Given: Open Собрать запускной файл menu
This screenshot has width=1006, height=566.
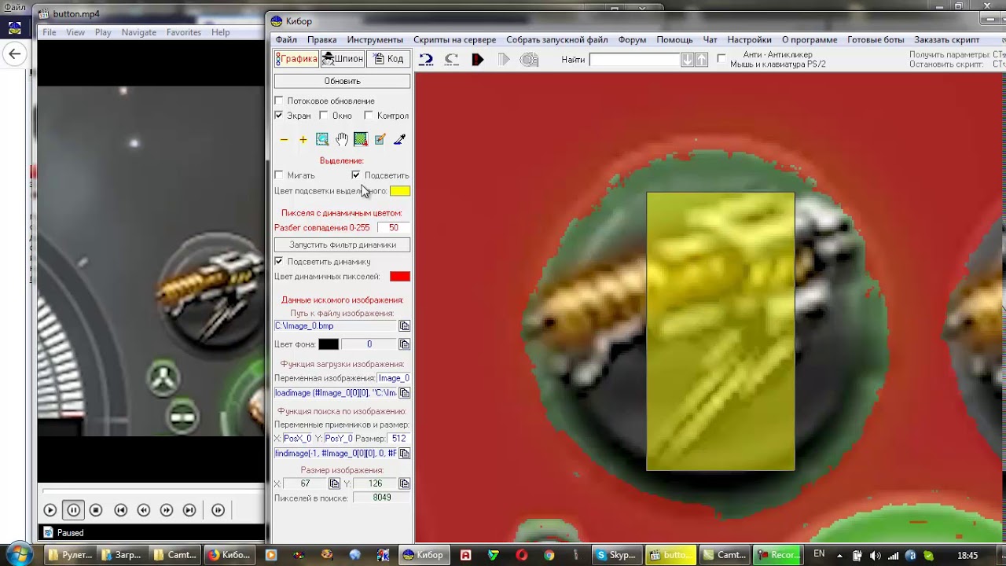Looking at the screenshot, I should click(557, 39).
